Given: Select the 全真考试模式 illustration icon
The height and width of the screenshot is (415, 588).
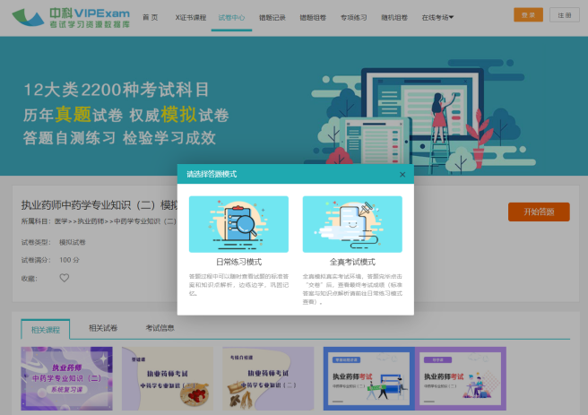Looking at the screenshot, I should click(x=351, y=224).
